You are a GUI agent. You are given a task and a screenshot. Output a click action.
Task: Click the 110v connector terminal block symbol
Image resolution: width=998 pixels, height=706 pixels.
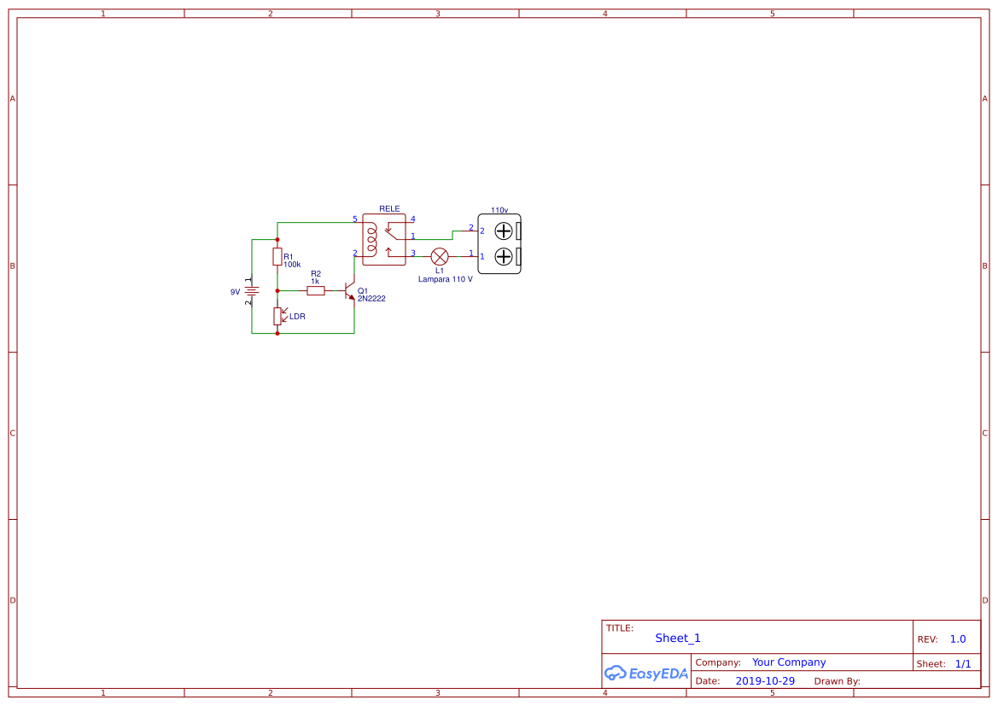click(x=499, y=243)
